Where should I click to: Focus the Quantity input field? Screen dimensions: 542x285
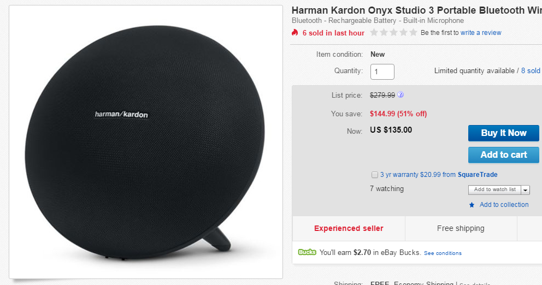click(382, 72)
